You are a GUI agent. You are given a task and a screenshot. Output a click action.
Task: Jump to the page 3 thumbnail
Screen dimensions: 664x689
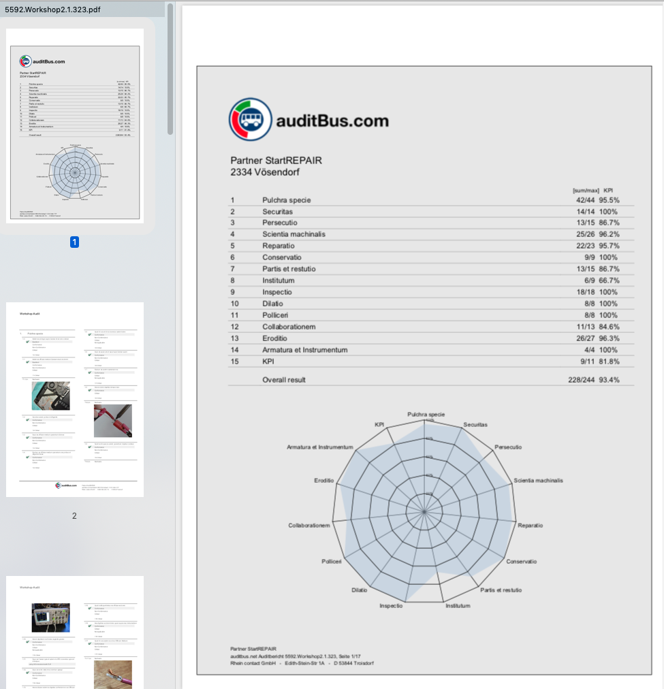(x=75, y=633)
